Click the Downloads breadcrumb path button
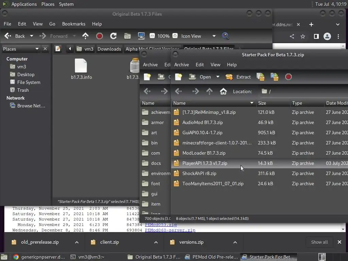 pyautogui.click(x=109, y=49)
